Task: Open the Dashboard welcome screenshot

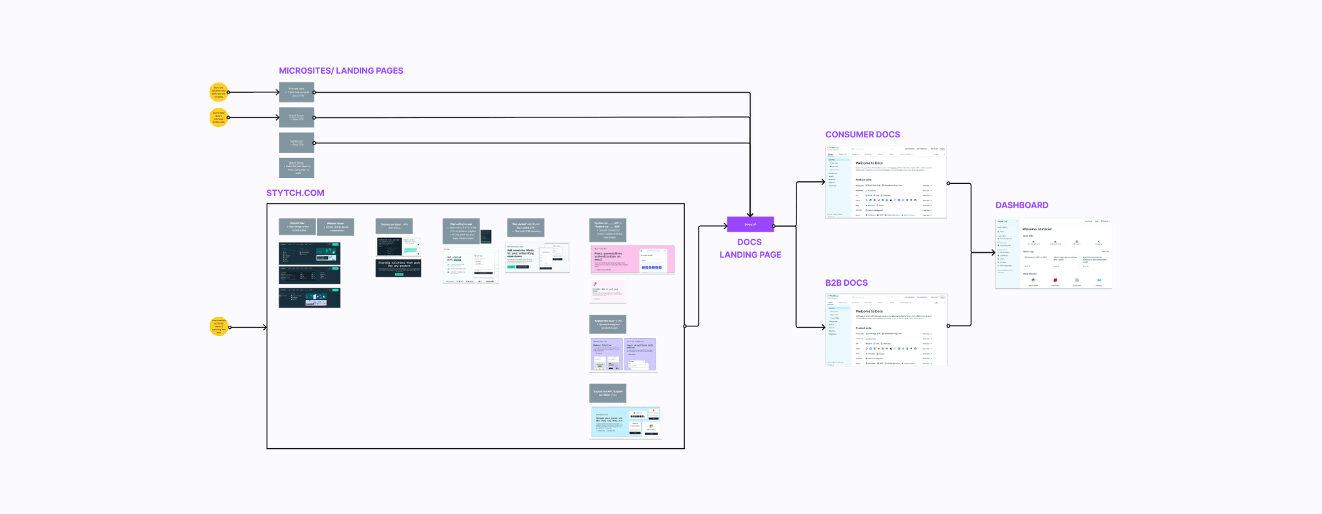Action: [1053, 253]
